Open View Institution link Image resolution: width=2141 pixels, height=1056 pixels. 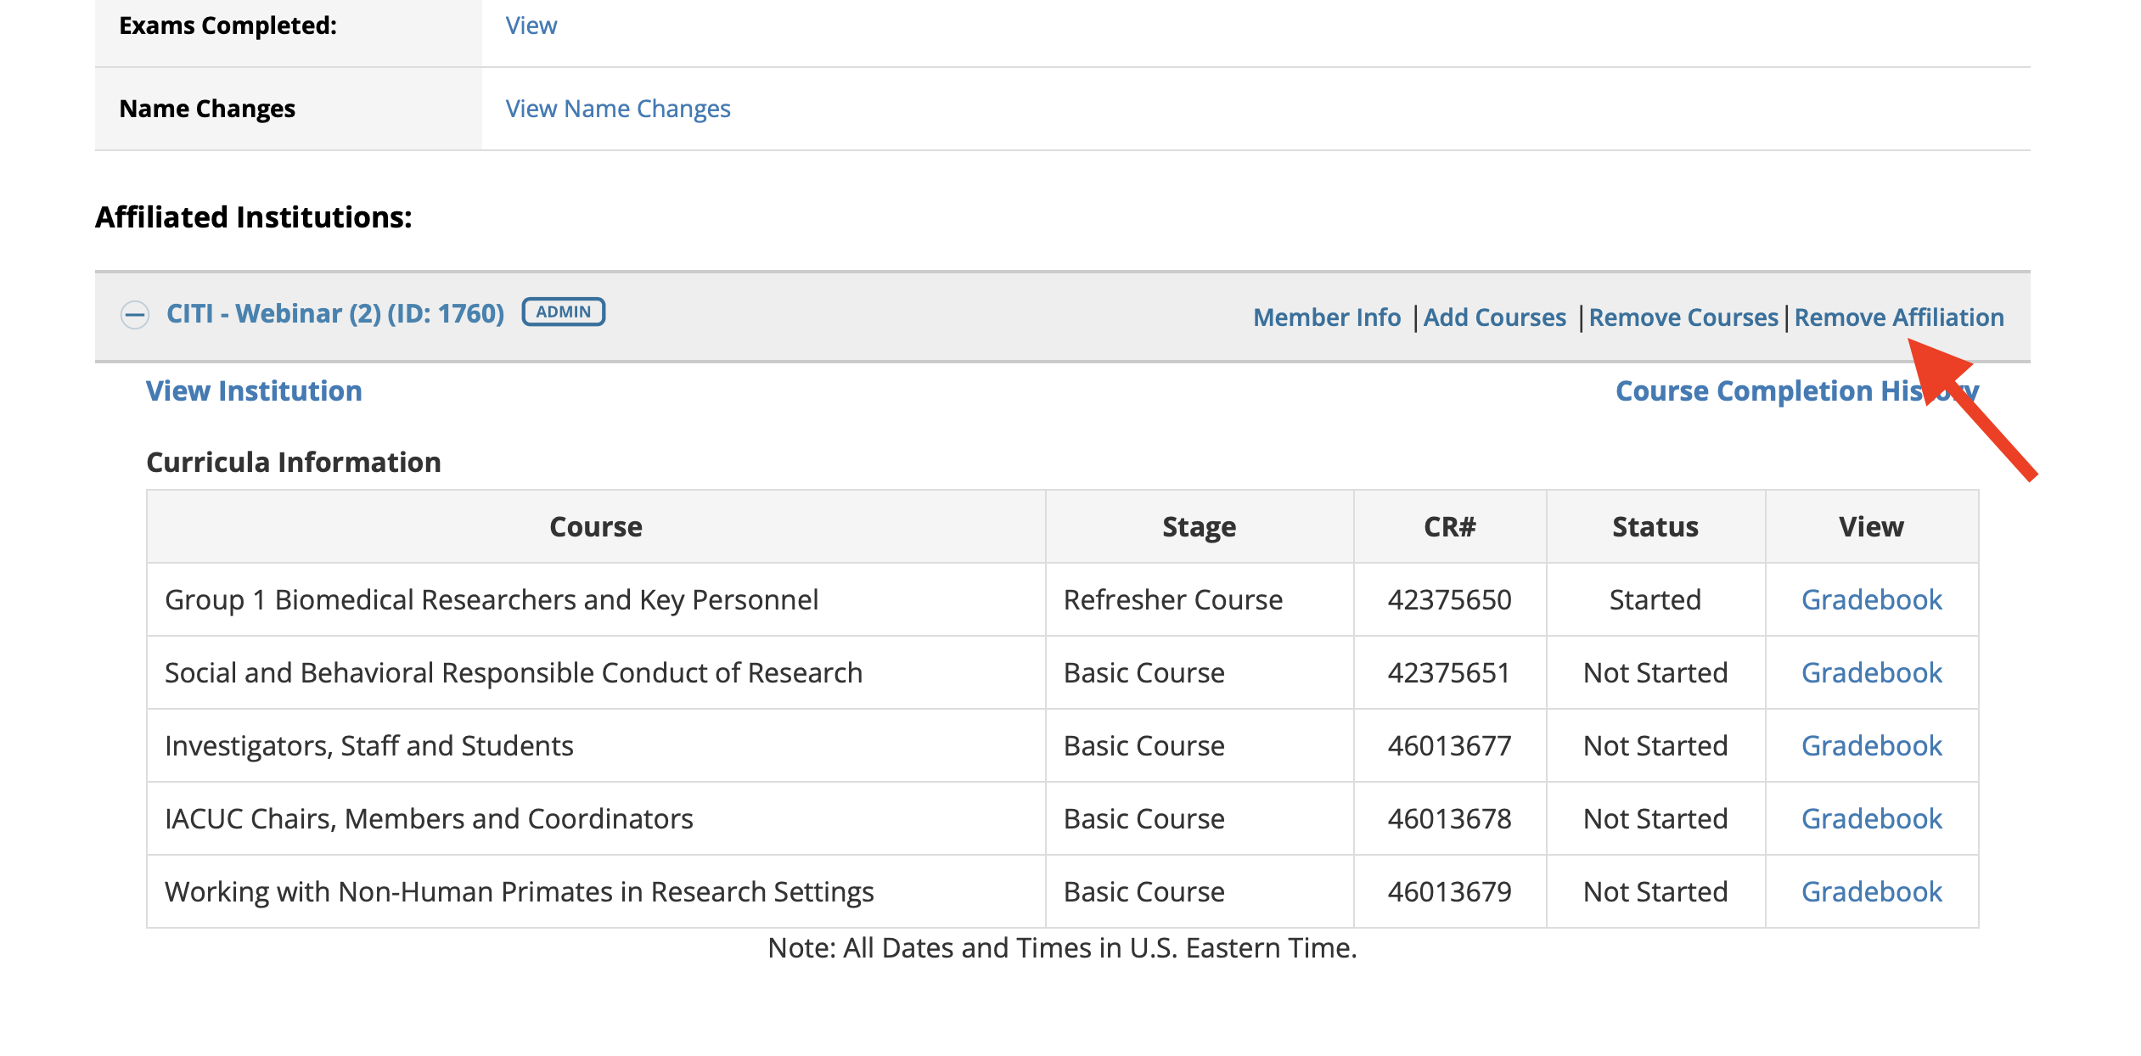pos(254,390)
